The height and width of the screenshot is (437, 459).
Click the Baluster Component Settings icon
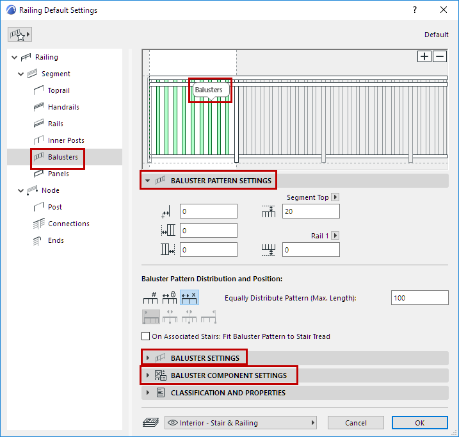click(x=161, y=375)
